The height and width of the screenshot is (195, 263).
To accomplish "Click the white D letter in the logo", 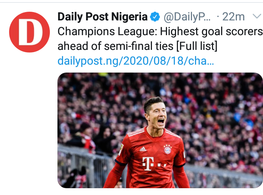I will pyautogui.click(x=30, y=33).
